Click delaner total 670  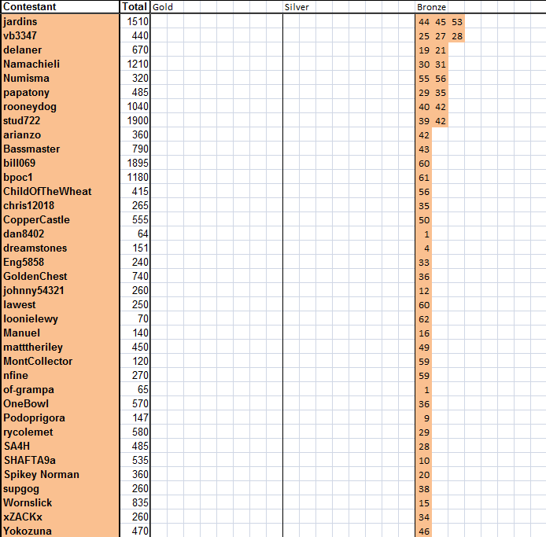tap(135, 50)
